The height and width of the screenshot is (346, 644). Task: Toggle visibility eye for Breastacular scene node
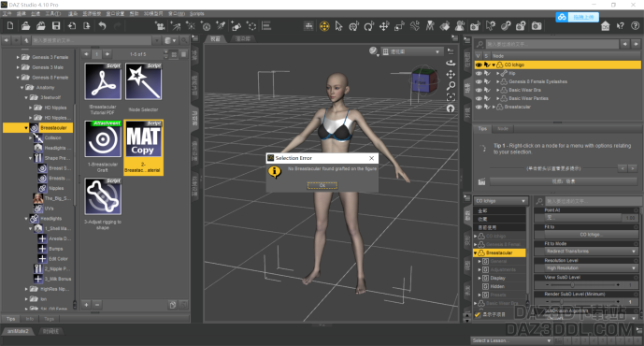click(x=479, y=107)
